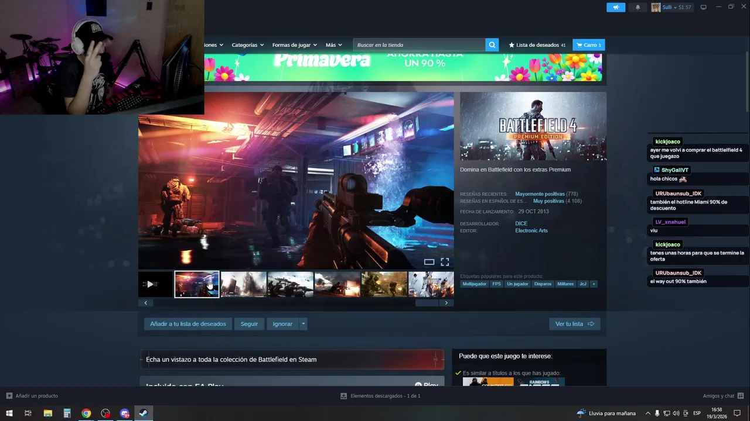Expand Formas de jugar menu

tap(294, 45)
